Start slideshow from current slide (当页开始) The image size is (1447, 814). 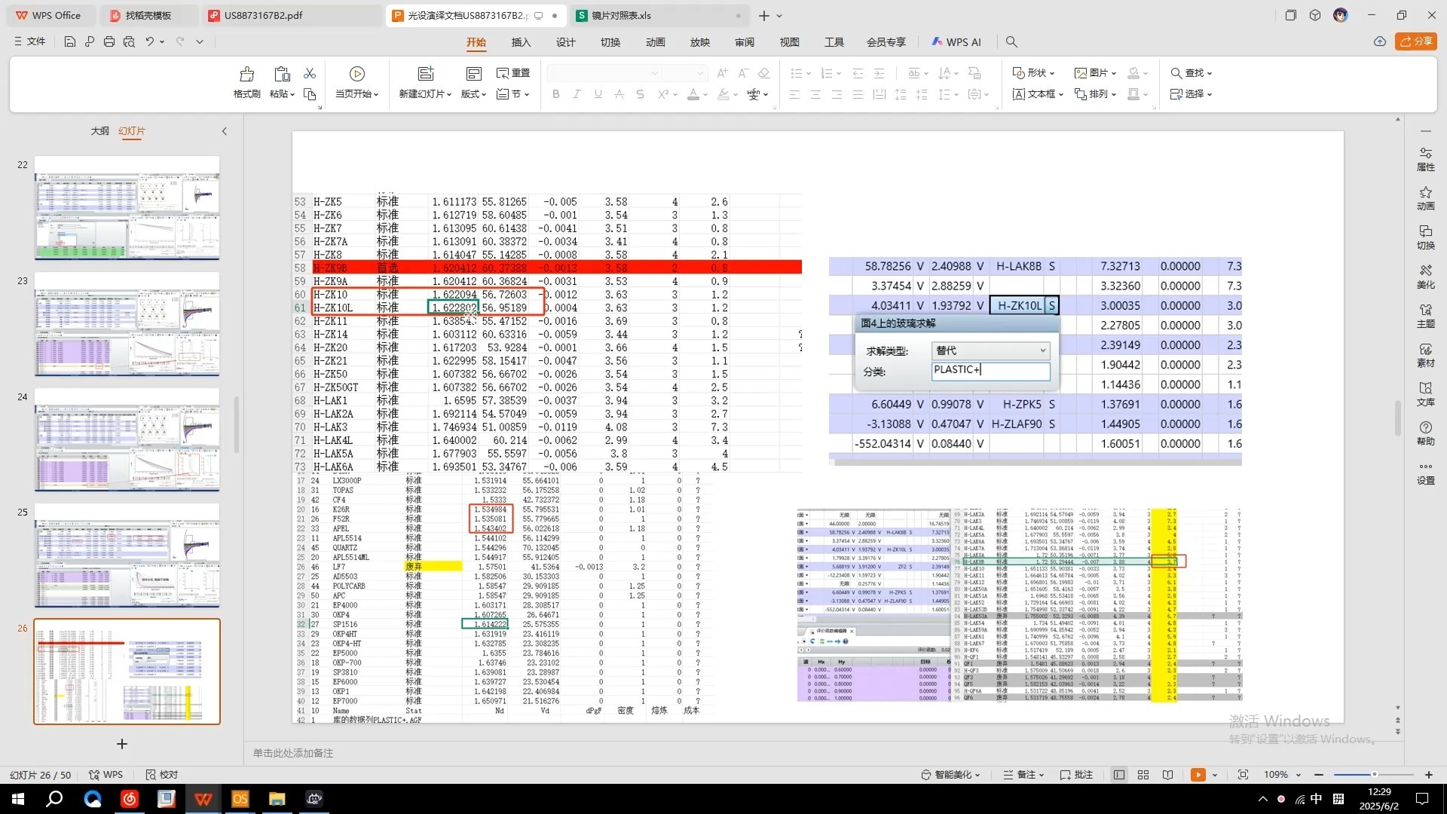point(356,74)
